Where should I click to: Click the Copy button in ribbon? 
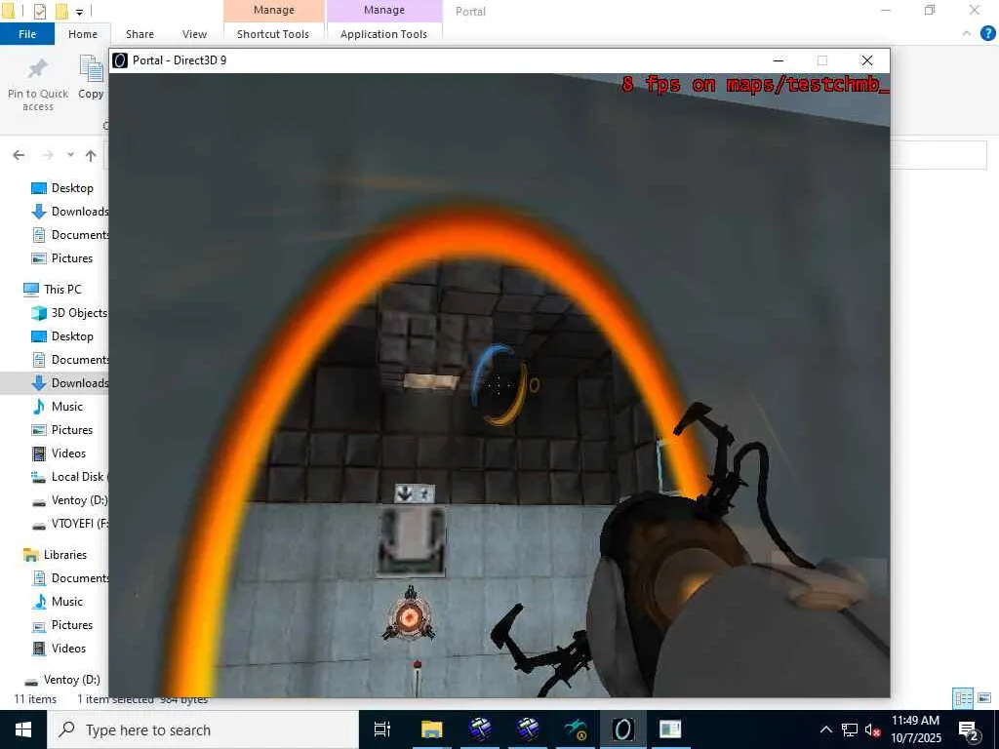point(91,78)
